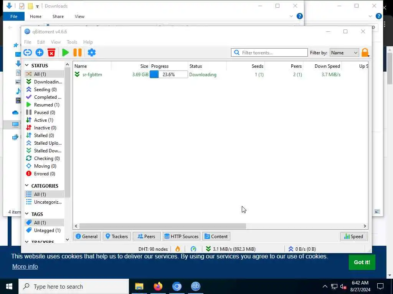Collapse the TRACKERS section

(27, 242)
